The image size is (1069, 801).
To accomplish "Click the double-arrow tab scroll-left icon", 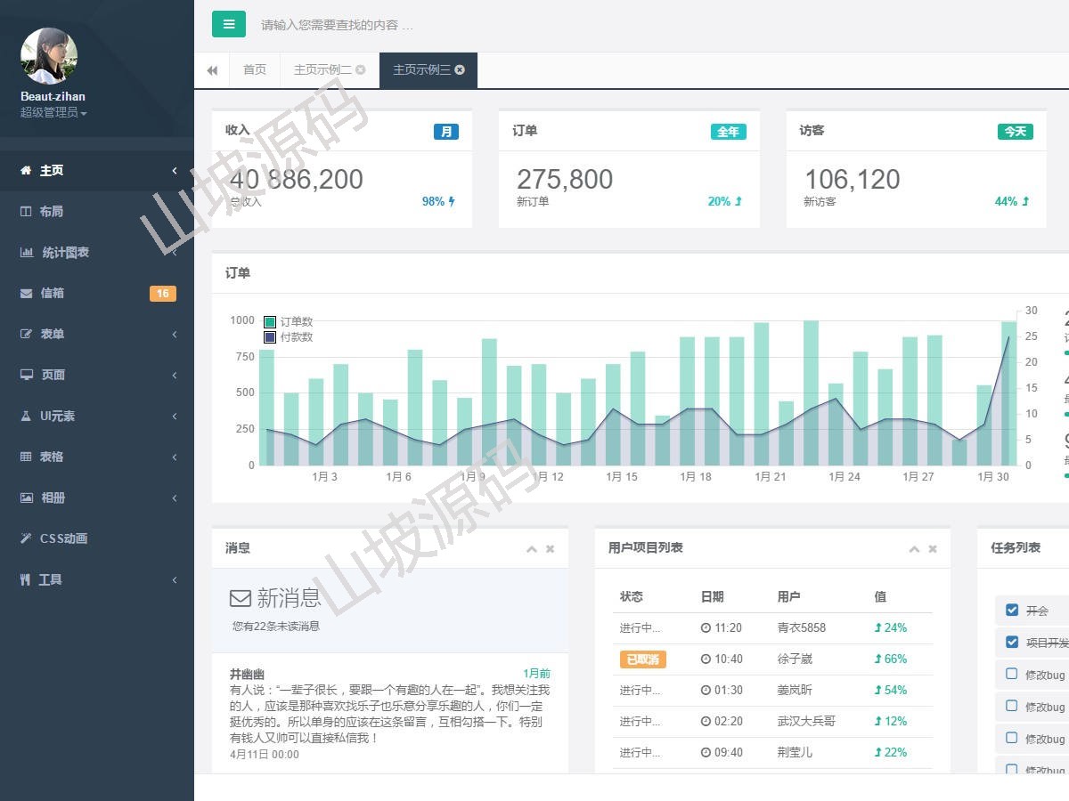I will point(212,70).
